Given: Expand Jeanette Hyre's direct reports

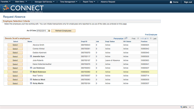Looking at the screenshot, I should pyautogui.click(x=31, y=56).
